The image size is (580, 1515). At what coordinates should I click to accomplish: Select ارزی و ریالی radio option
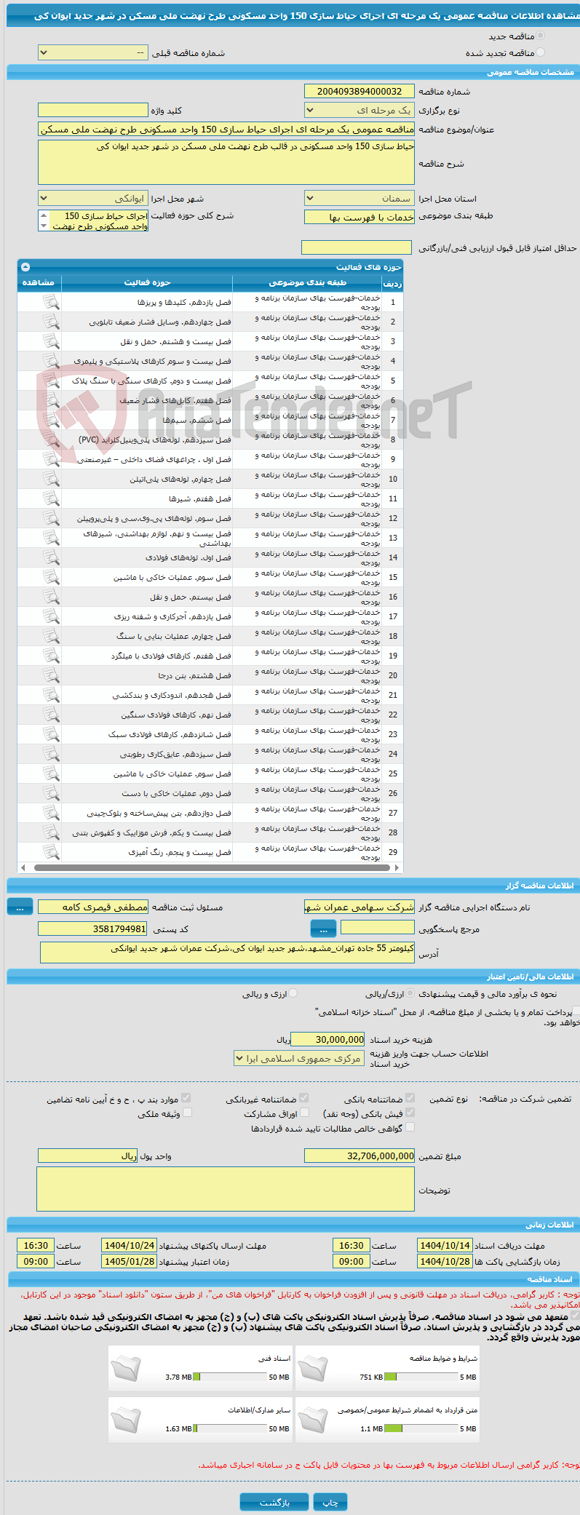click(x=293, y=993)
